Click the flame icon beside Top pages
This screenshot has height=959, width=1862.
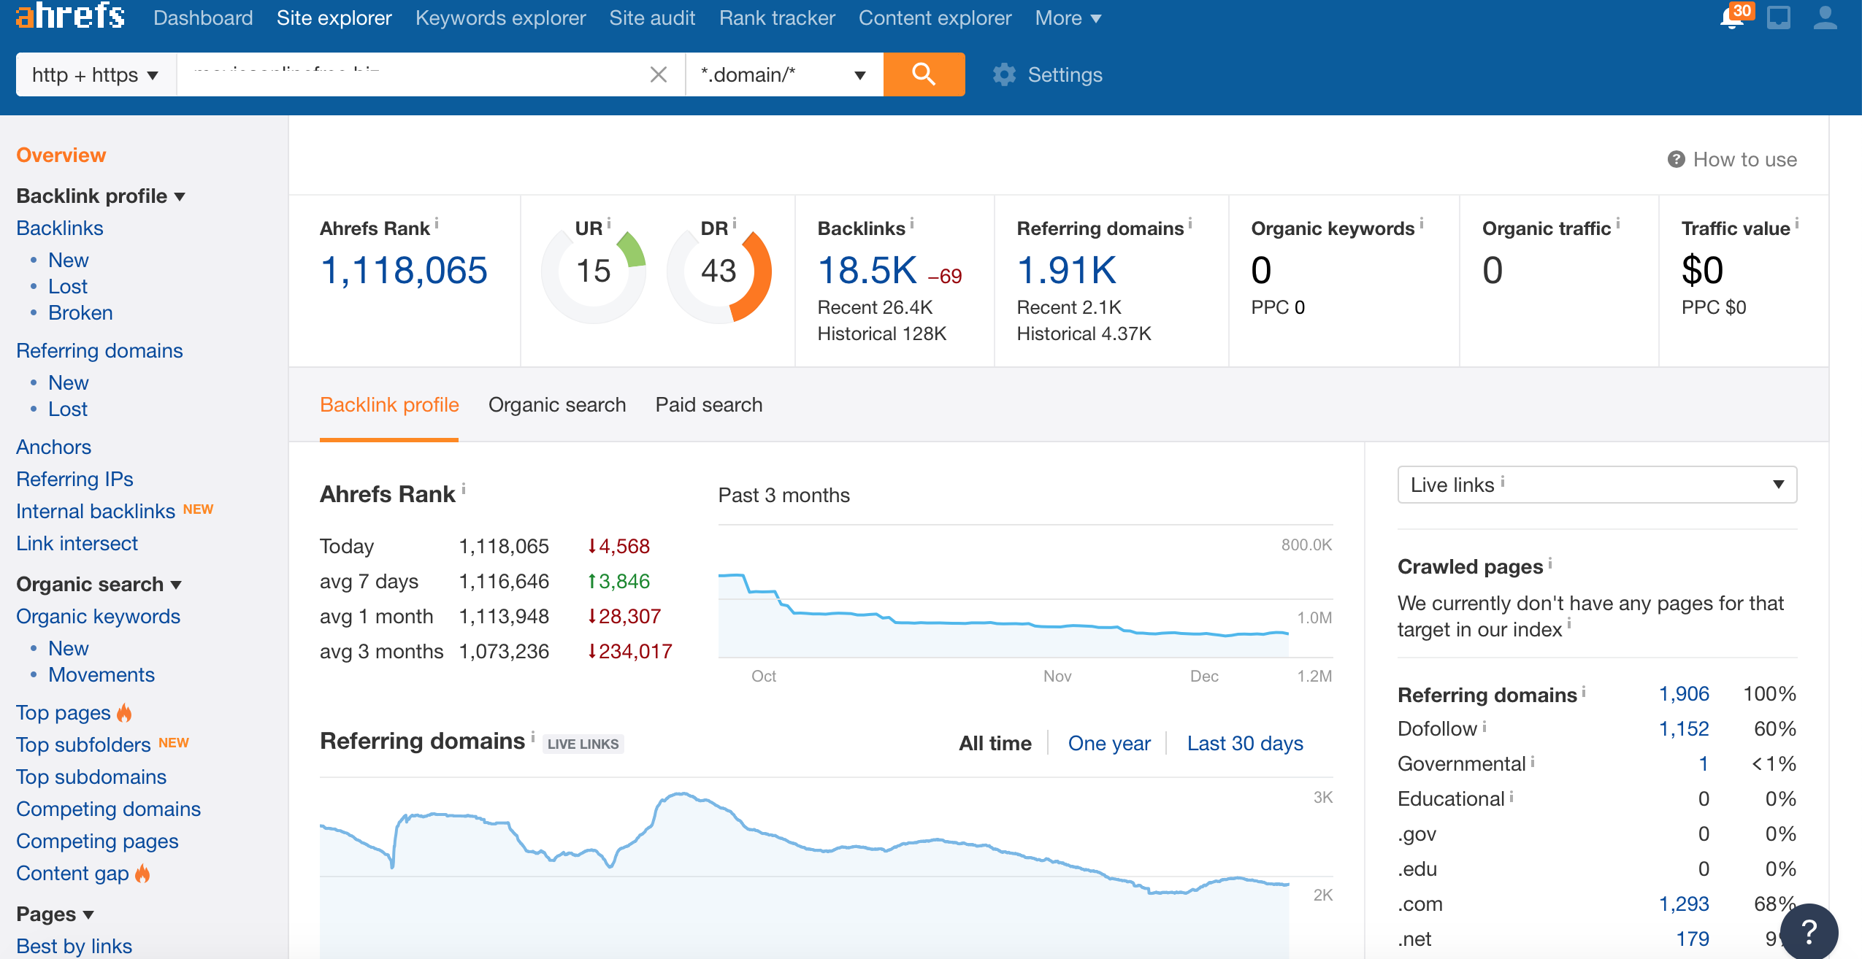(x=125, y=712)
